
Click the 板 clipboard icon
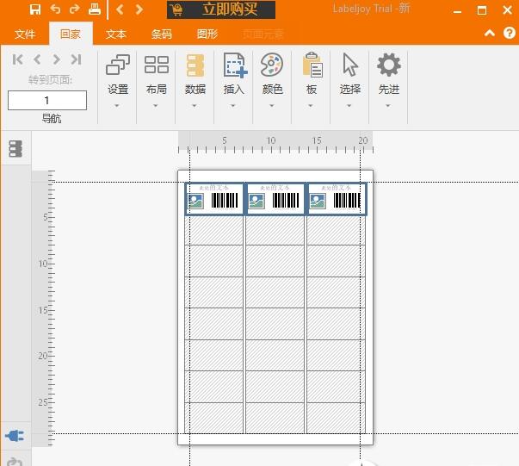312,65
